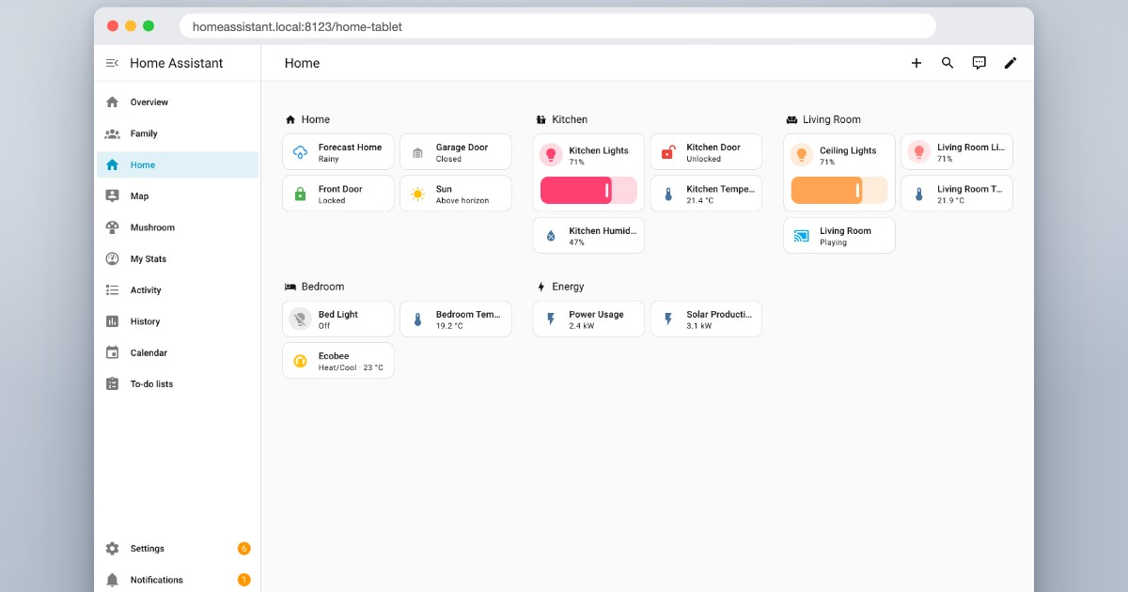Viewport: 1128px width, 592px height.
Task: Open Map in the sidebar
Action: (x=178, y=196)
